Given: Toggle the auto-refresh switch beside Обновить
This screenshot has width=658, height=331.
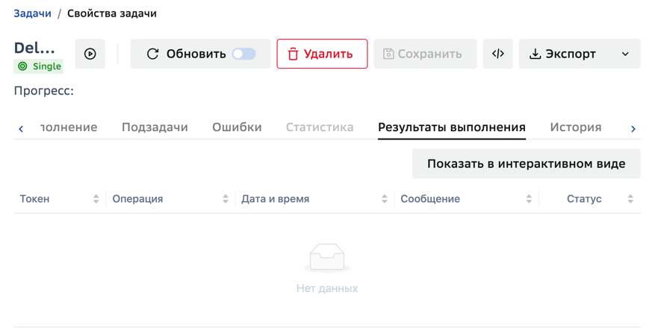Looking at the screenshot, I should [x=244, y=54].
